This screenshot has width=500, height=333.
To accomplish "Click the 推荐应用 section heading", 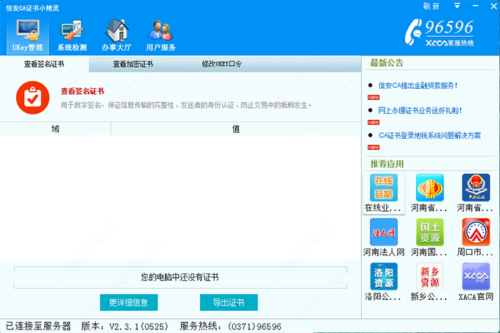I will pos(387,164).
